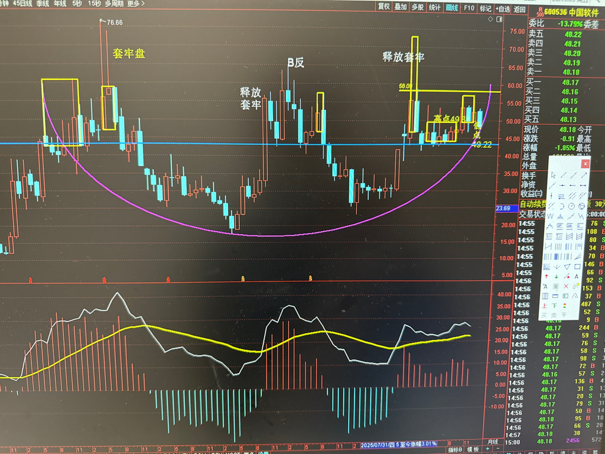Add stock via +自选 button
This screenshot has height=454, width=605.
tap(503, 8)
